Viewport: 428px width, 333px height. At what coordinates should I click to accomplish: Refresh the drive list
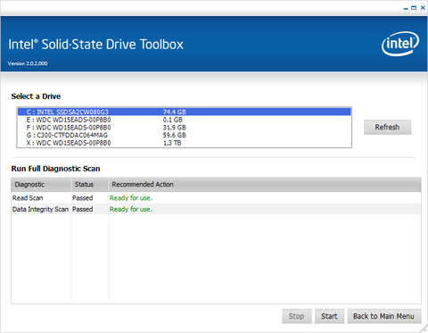pos(387,127)
